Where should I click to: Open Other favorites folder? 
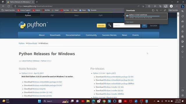(173, 10)
